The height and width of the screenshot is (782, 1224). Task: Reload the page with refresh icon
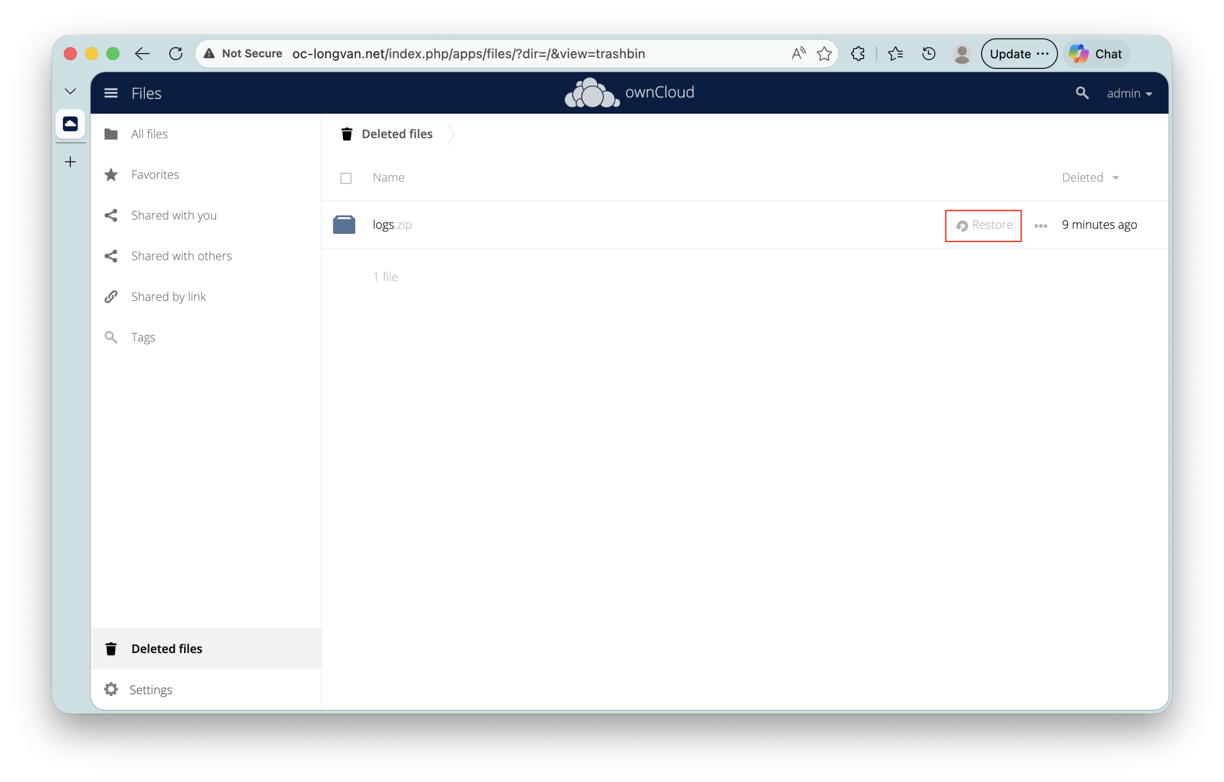click(176, 54)
